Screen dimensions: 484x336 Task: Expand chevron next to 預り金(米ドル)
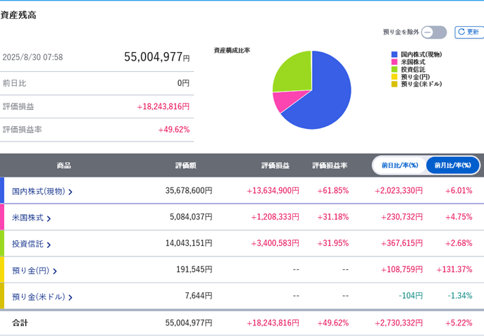(70, 297)
